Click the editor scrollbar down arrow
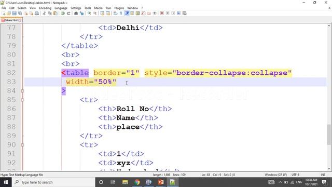The image size is (332, 187). click(x=329, y=169)
